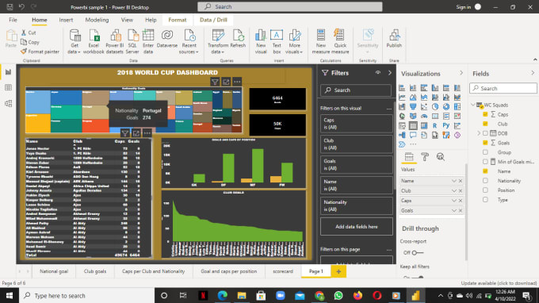The width and height of the screenshot is (539, 303).
Task: Open the Transform data tool
Action: (x=218, y=41)
